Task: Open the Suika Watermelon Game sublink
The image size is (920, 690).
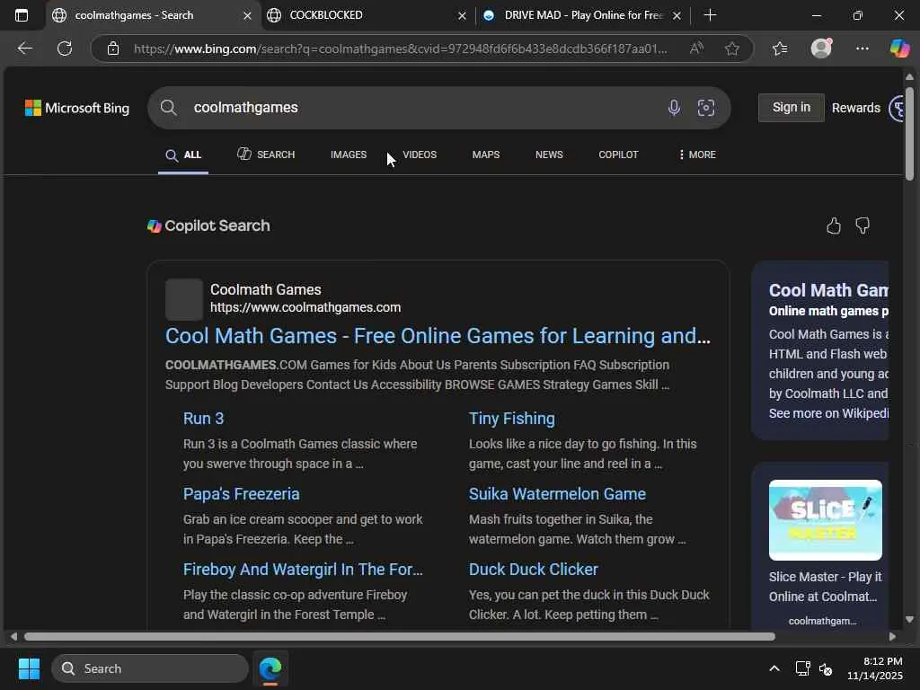Action: click(557, 494)
